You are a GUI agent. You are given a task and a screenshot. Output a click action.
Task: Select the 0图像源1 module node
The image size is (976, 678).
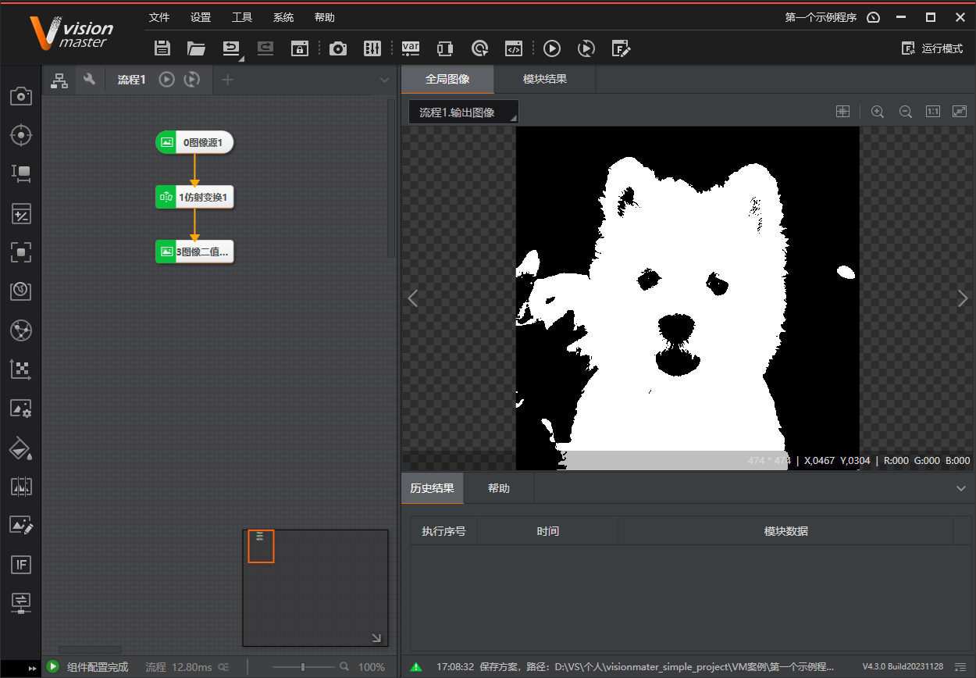[x=194, y=143]
